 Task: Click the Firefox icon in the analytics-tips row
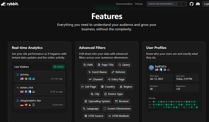26,105
